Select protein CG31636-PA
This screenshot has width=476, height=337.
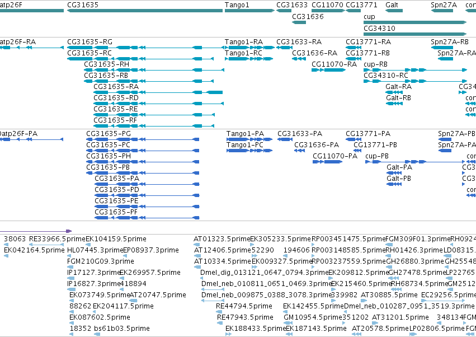tap(299, 151)
